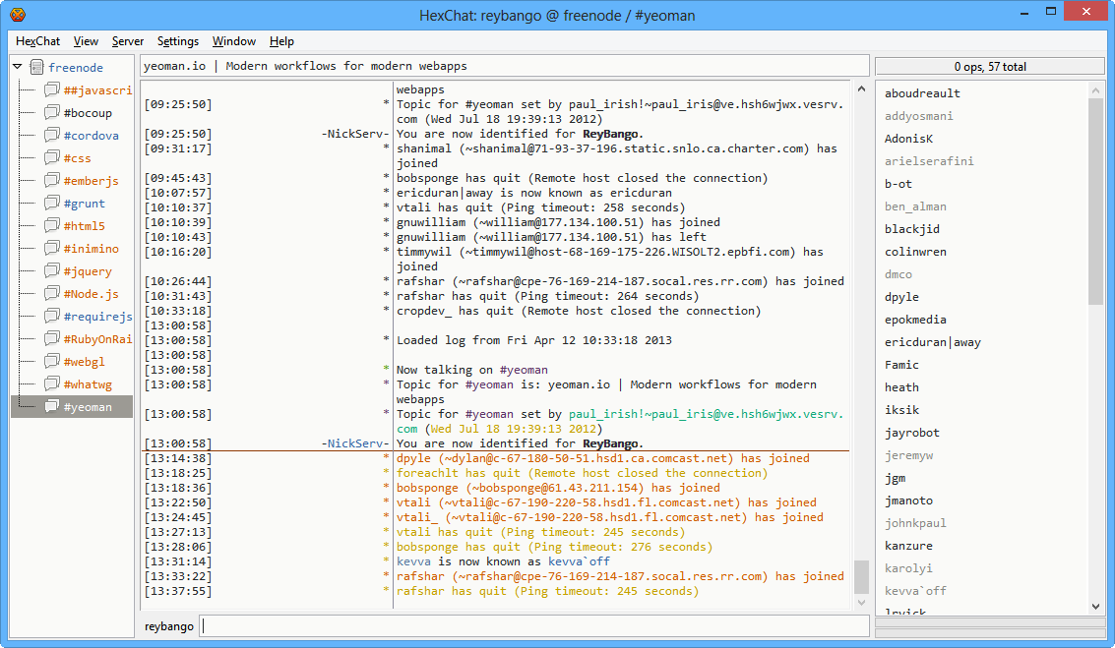Click the #webgl channel icon
Viewport: 1115px width, 648px height.
coord(51,361)
